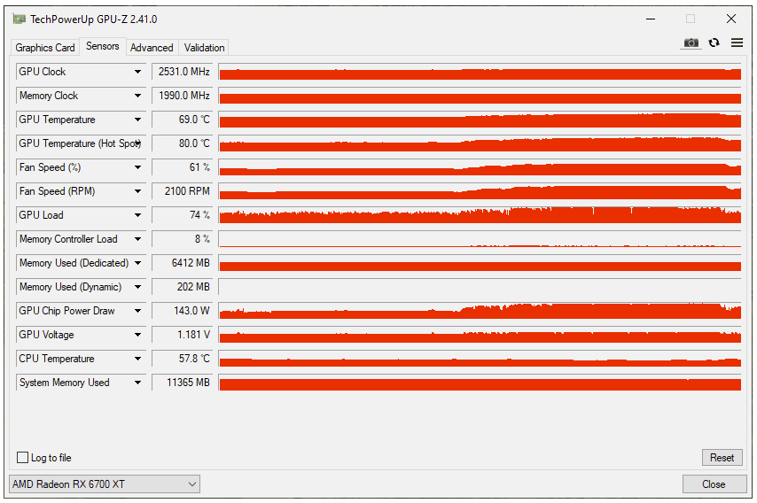Open the Memory Used (Dedicated) dropdown

click(137, 263)
